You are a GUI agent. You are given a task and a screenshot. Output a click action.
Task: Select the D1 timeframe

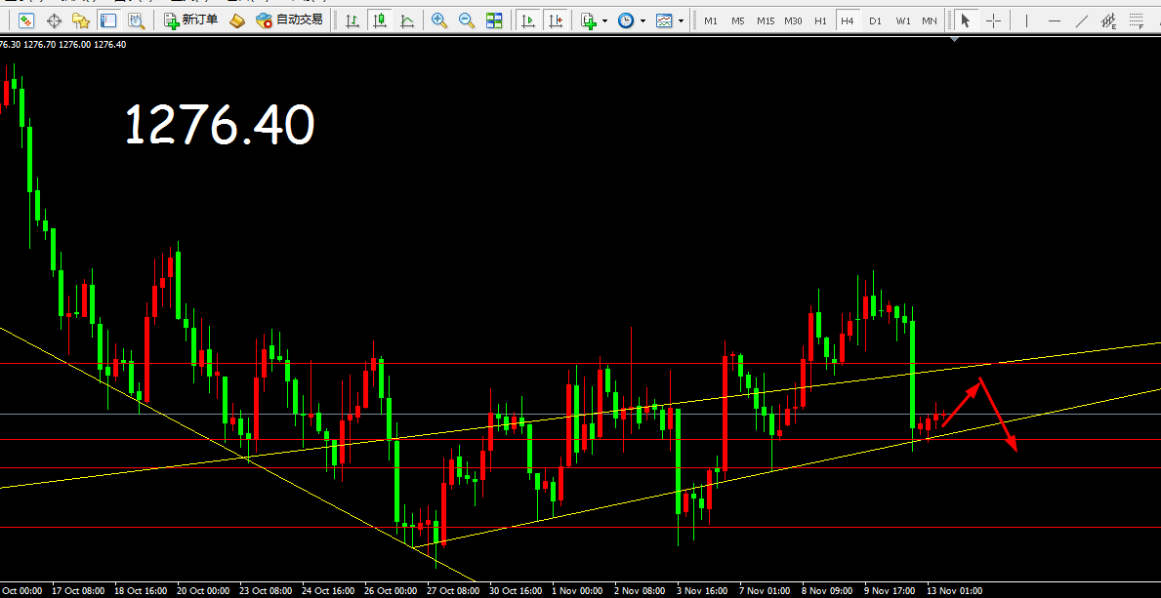(875, 20)
